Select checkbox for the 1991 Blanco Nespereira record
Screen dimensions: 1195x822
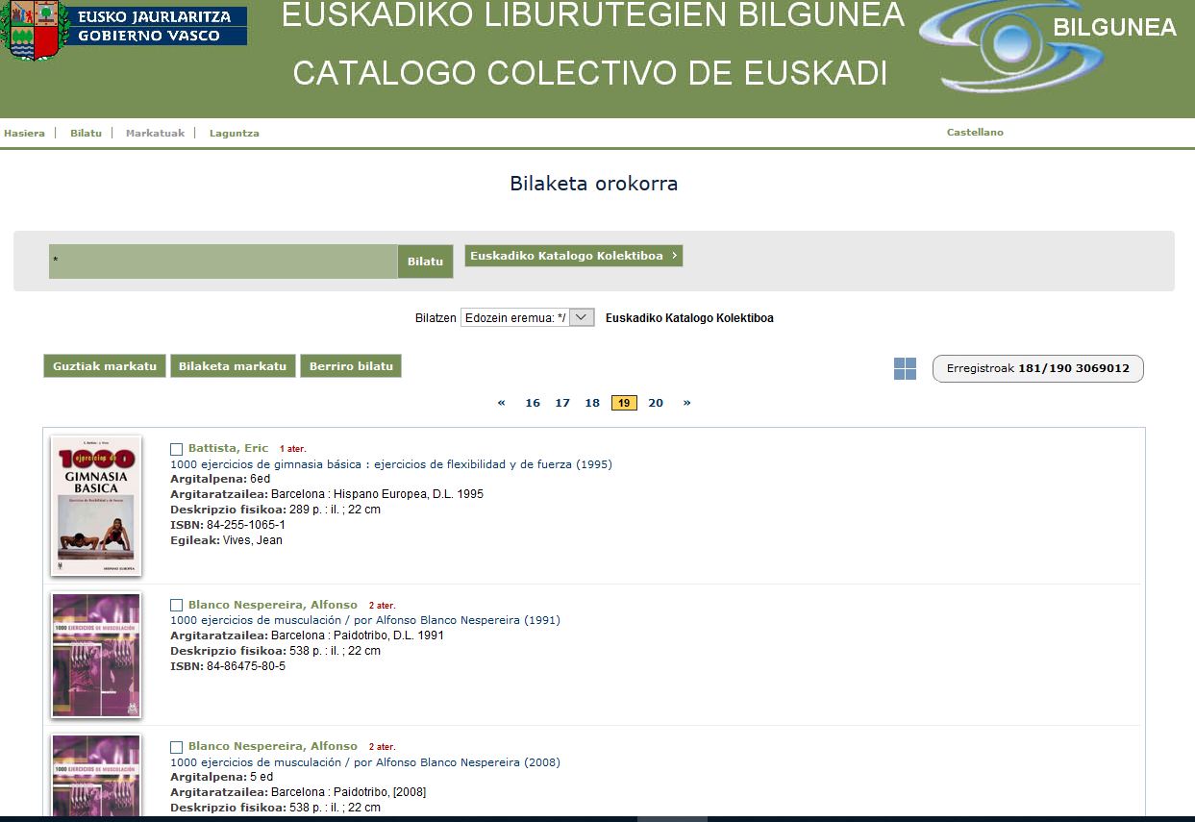coord(176,606)
